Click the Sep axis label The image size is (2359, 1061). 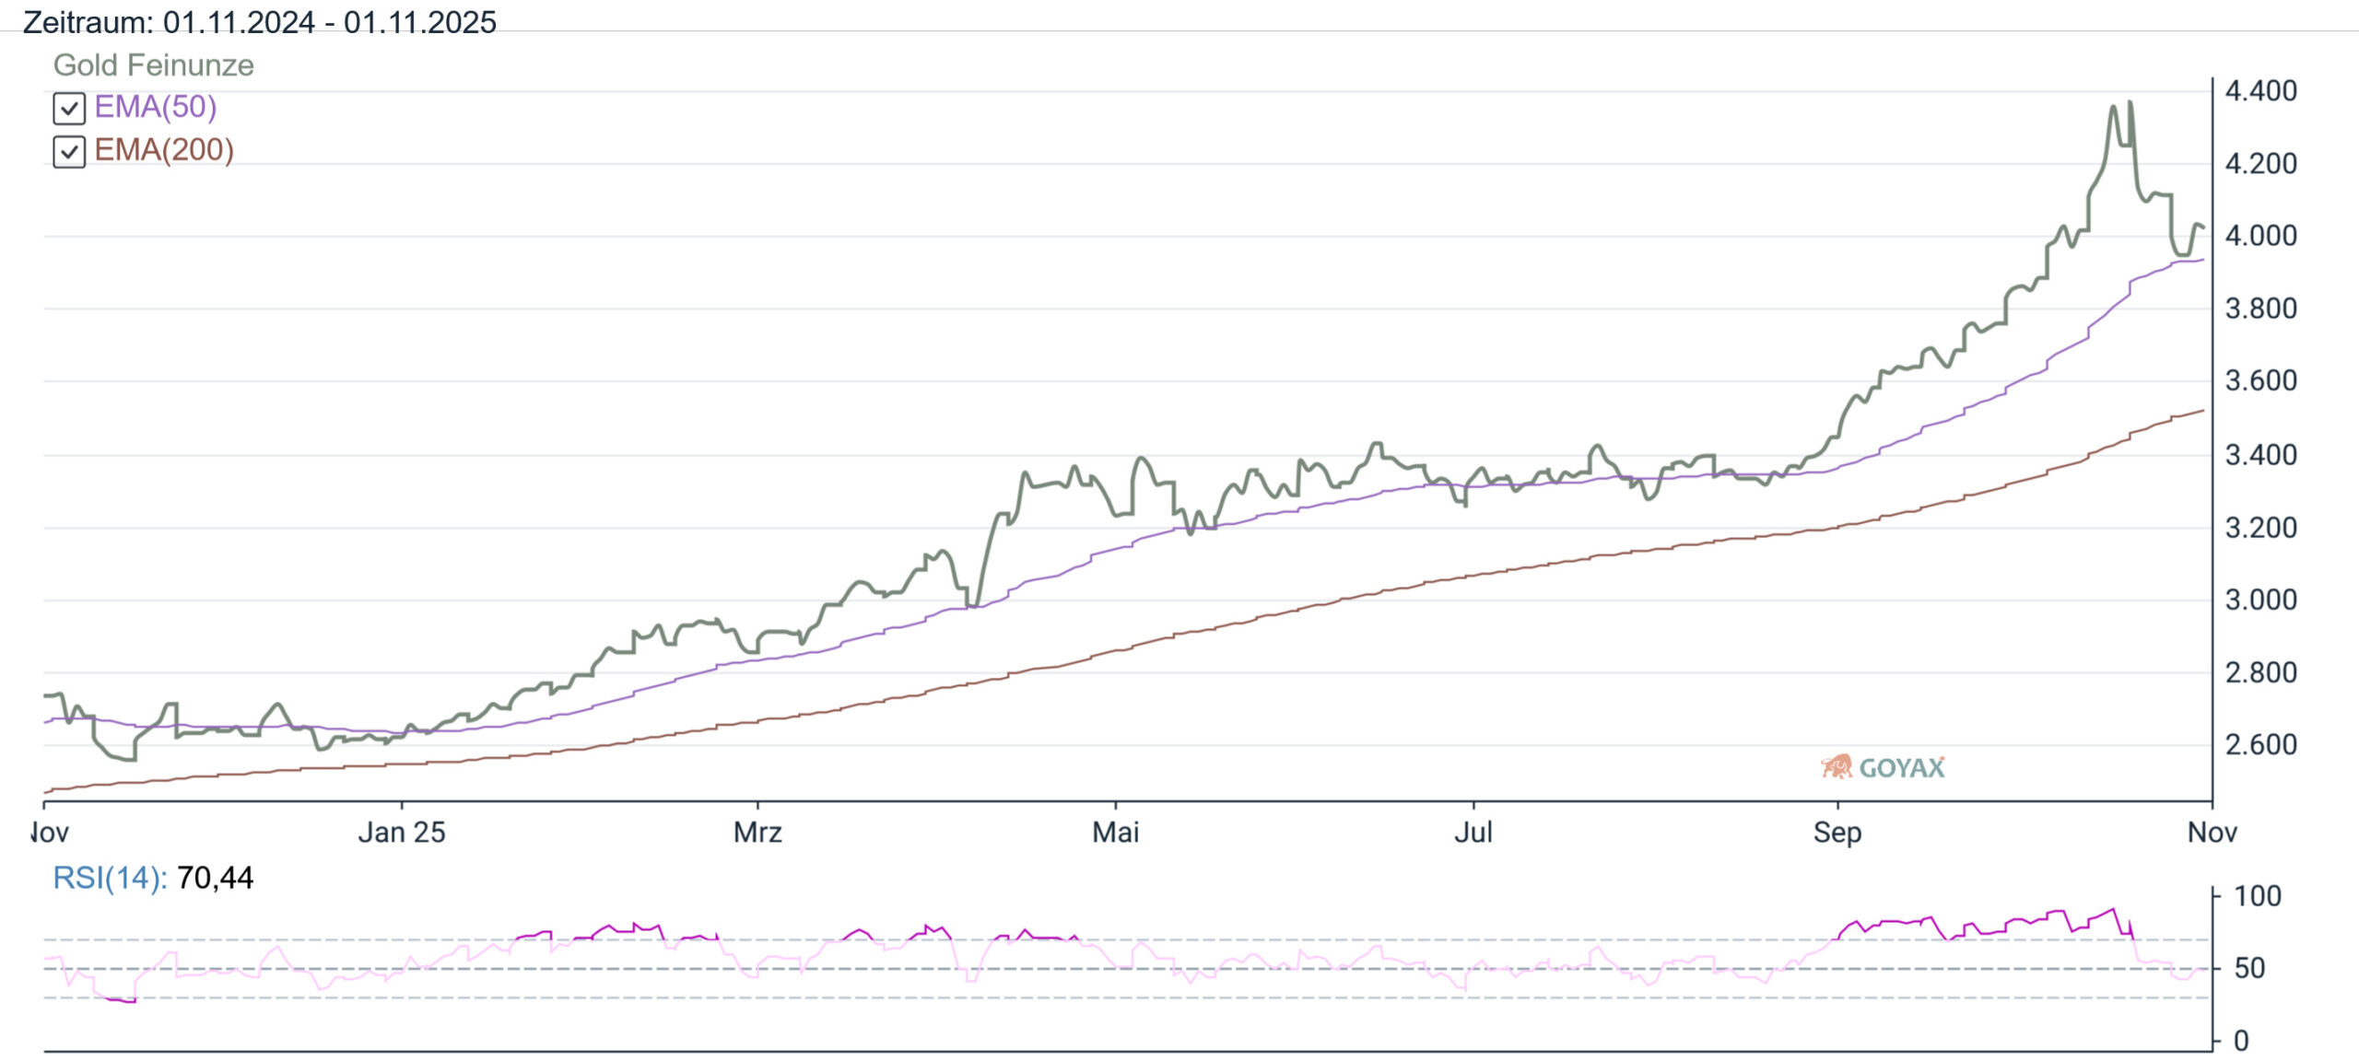[x=1837, y=833]
